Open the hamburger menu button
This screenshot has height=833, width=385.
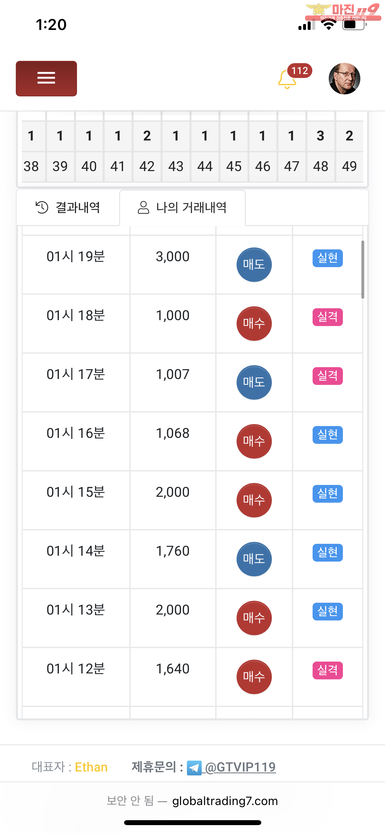(x=46, y=78)
